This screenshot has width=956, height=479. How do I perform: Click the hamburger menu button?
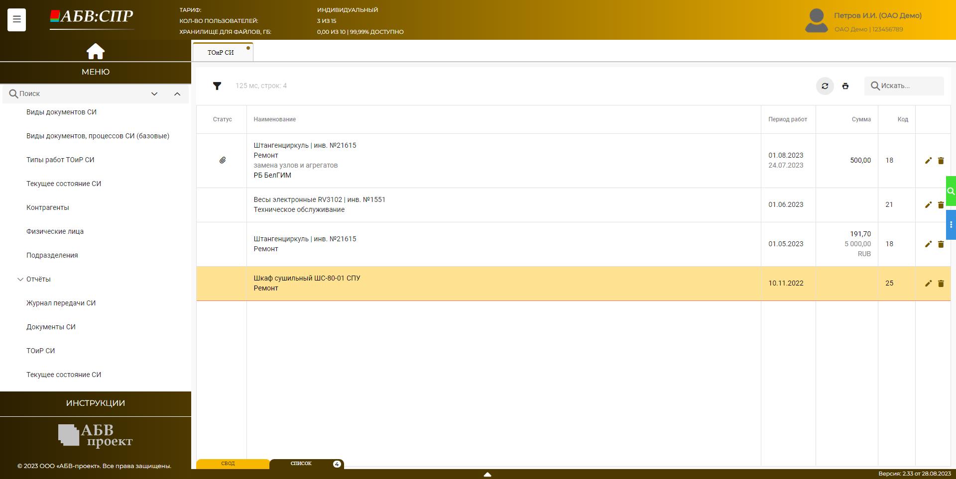pos(16,19)
